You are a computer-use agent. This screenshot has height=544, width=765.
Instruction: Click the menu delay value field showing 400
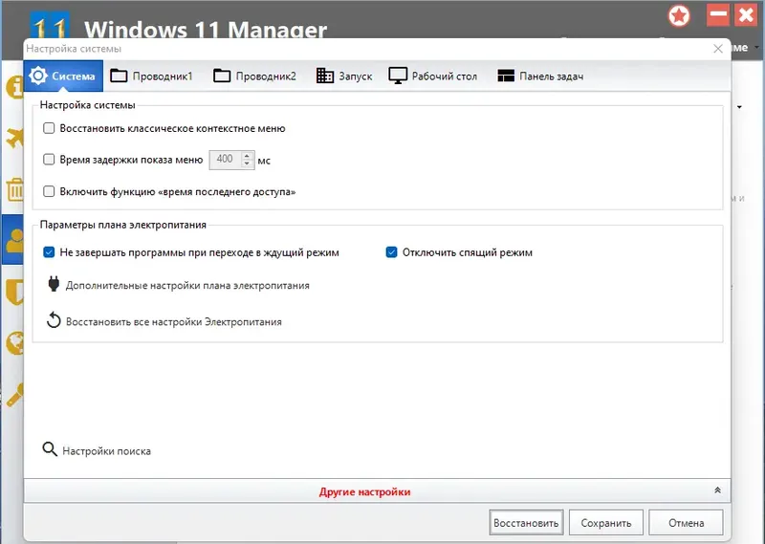225,160
